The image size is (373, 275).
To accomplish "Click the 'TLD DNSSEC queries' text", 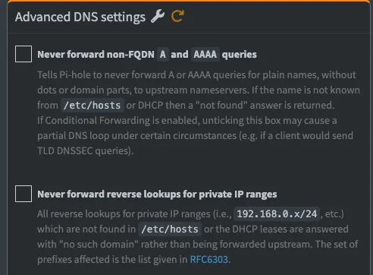I will click(85, 151).
